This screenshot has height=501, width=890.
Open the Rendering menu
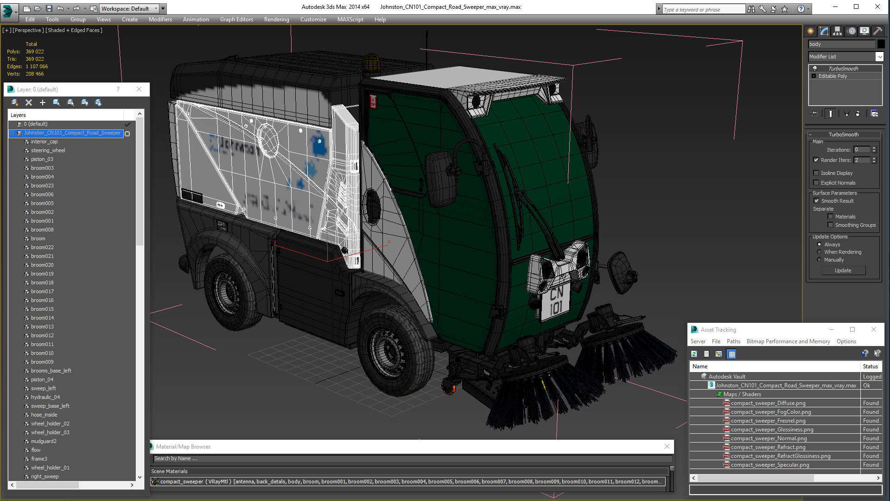(277, 19)
